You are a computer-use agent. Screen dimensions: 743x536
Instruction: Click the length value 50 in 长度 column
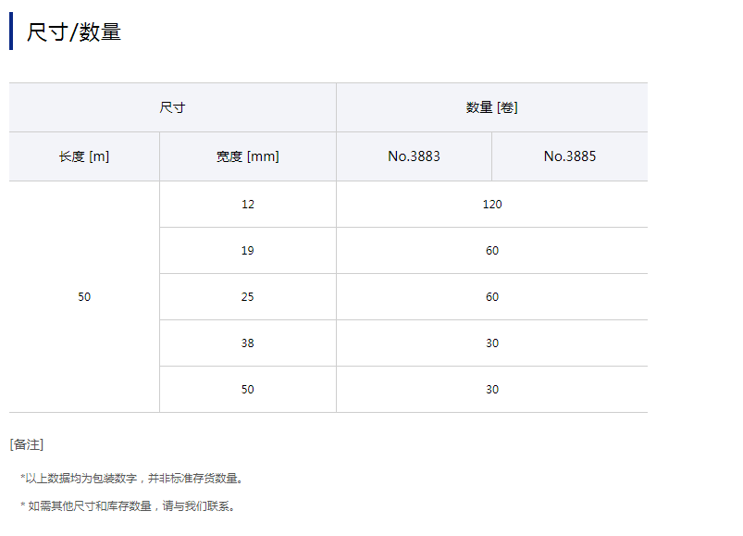pos(84,297)
